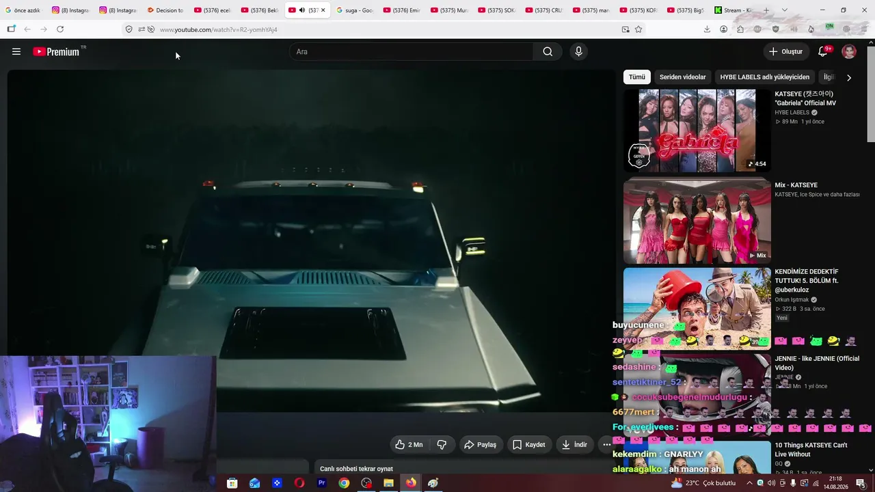Open the Gabriela video thumbnail
This screenshot has height=492, width=875.
pyautogui.click(x=697, y=131)
